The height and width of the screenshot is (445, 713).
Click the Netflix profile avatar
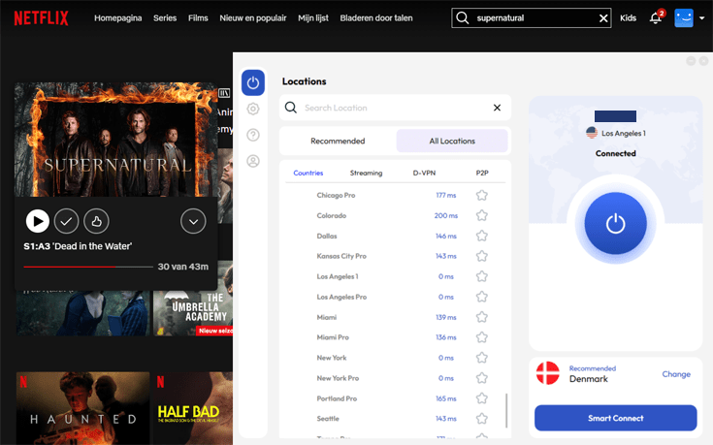pyautogui.click(x=684, y=18)
